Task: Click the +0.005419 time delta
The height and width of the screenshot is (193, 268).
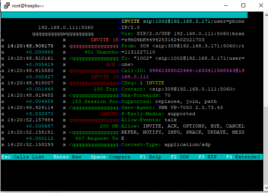Action: tap(40, 64)
